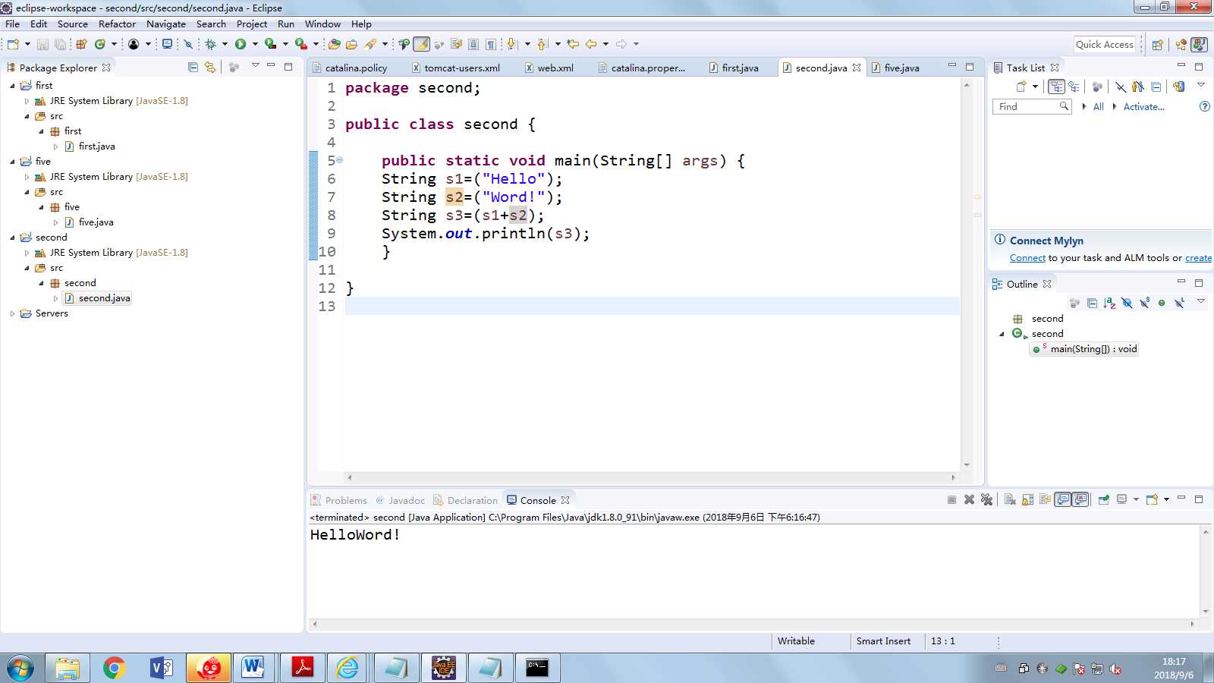The height and width of the screenshot is (683, 1214).
Task: Open the Project menu
Action: (x=252, y=24)
